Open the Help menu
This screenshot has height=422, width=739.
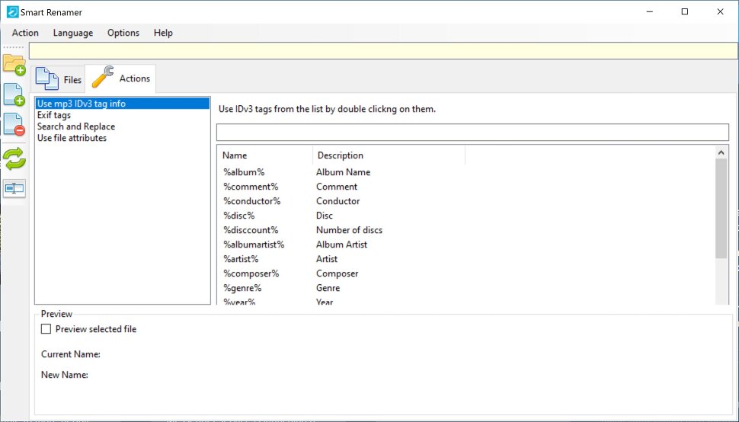tap(163, 33)
